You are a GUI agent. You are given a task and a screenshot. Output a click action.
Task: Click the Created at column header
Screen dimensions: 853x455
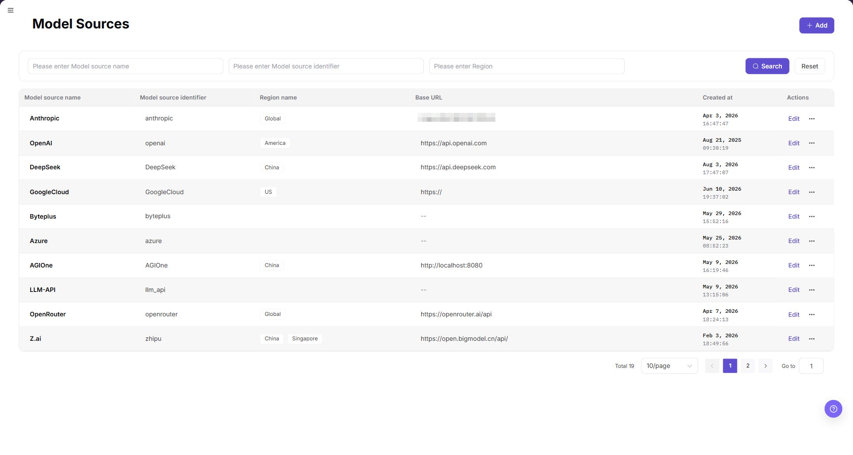click(x=717, y=97)
